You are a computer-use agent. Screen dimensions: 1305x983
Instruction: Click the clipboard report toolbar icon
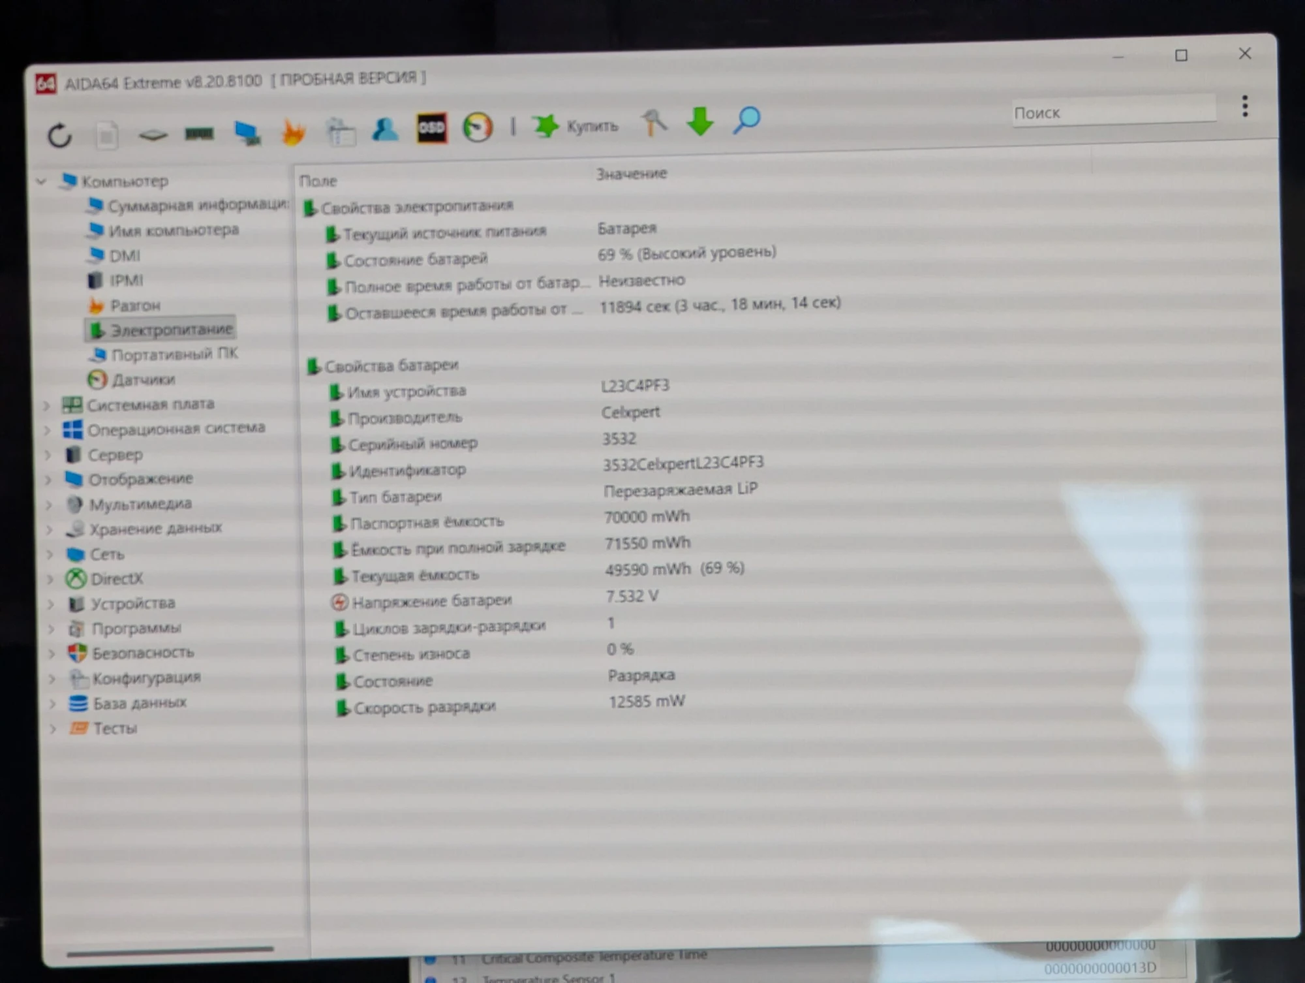[x=340, y=131]
